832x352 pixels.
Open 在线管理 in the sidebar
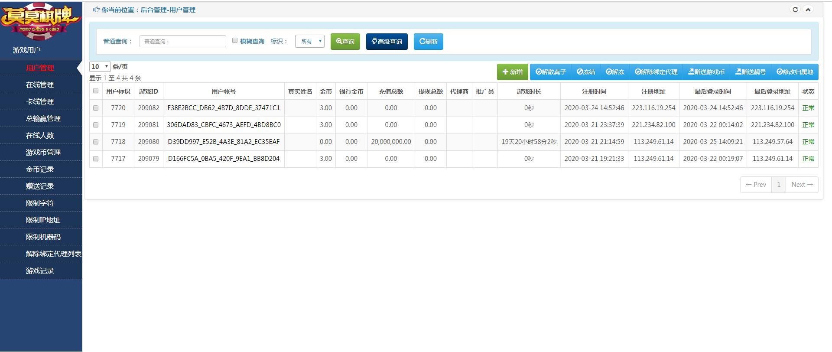40,85
